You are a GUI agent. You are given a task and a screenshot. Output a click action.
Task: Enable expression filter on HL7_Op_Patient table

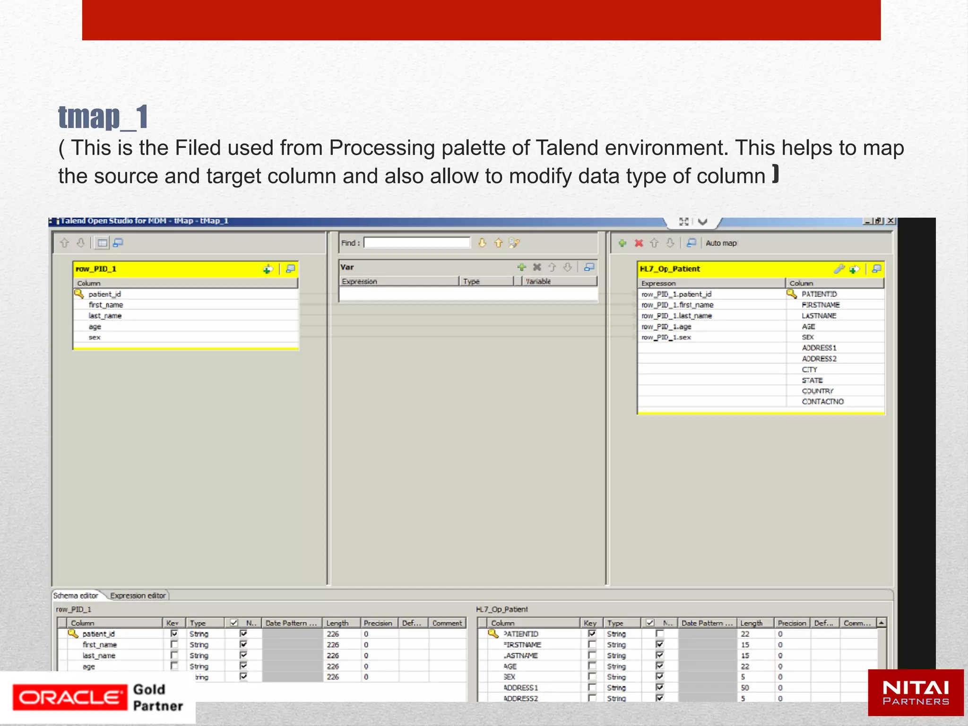click(x=854, y=269)
